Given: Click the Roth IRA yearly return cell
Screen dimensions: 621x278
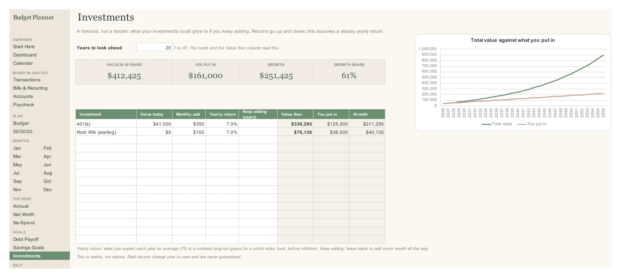Looking at the screenshot, I should point(222,132).
